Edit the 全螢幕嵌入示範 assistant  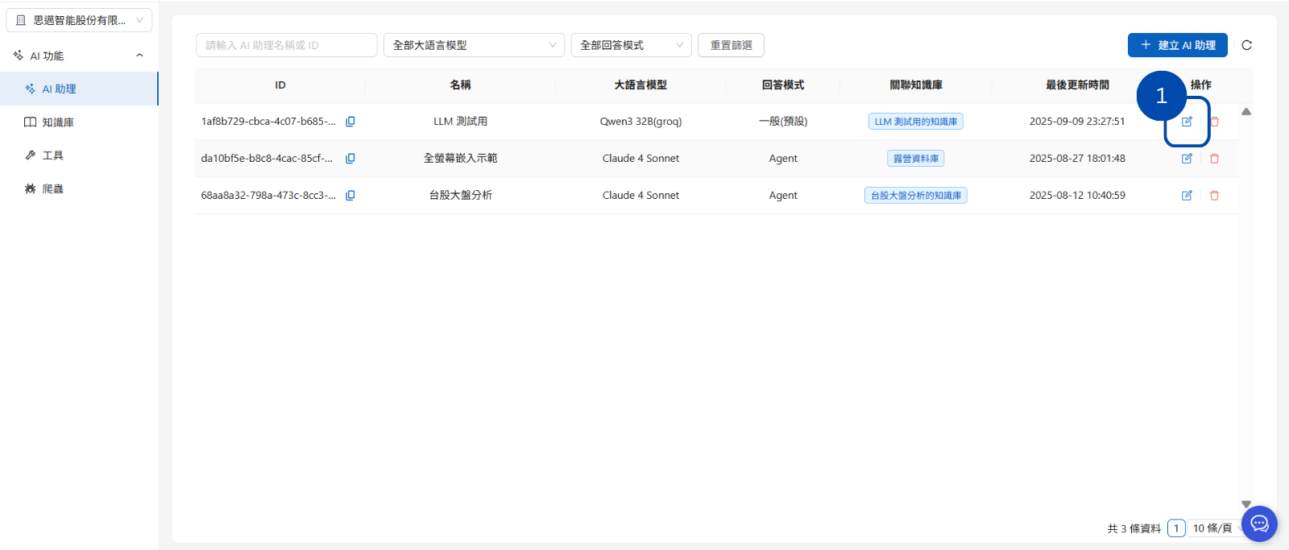[x=1187, y=159]
